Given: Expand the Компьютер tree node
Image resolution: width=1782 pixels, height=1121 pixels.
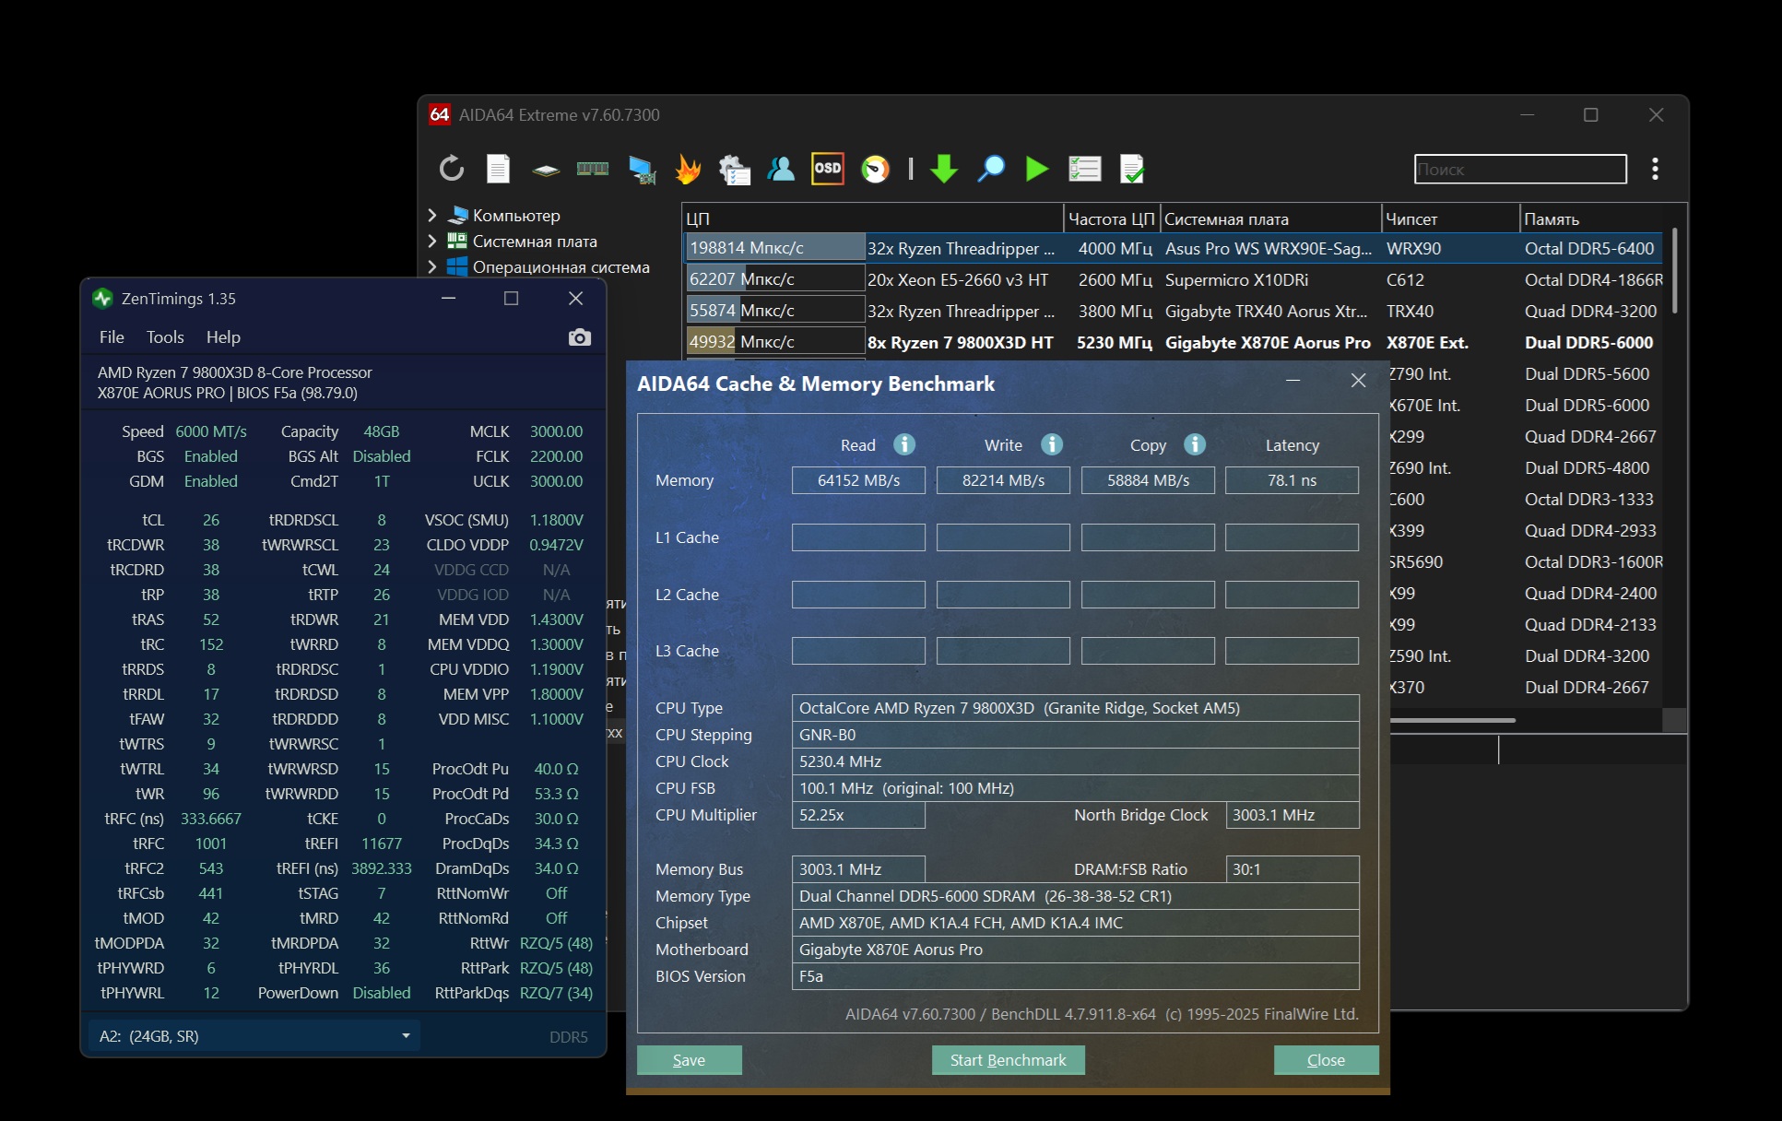Looking at the screenshot, I should 432,215.
